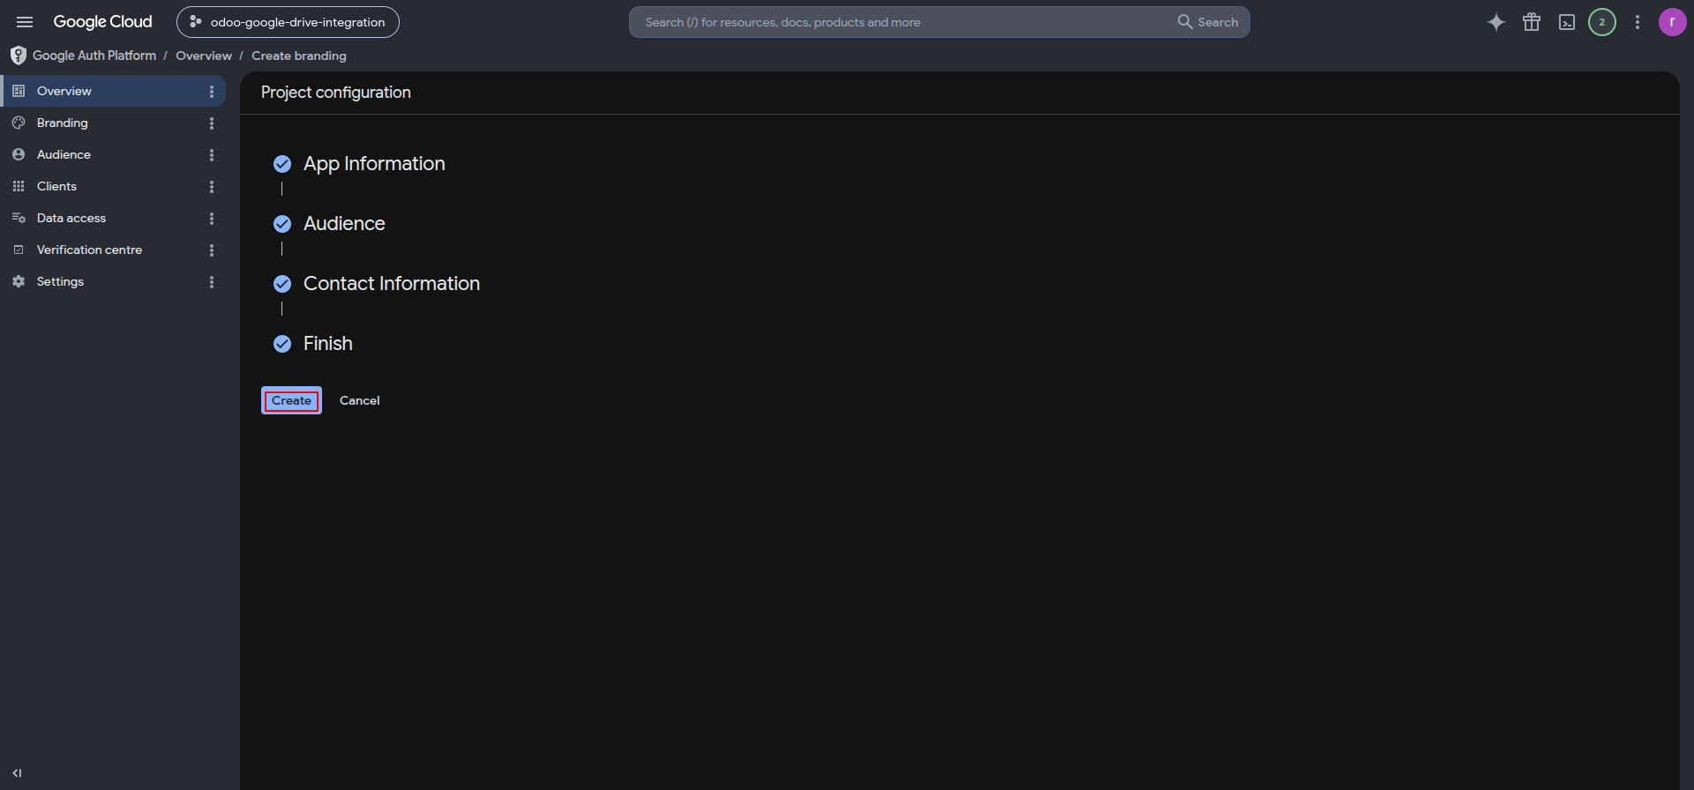Expand the Audience configuration step

pyautogui.click(x=344, y=224)
